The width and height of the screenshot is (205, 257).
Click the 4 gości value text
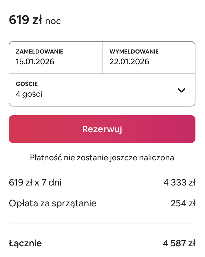pos(29,94)
